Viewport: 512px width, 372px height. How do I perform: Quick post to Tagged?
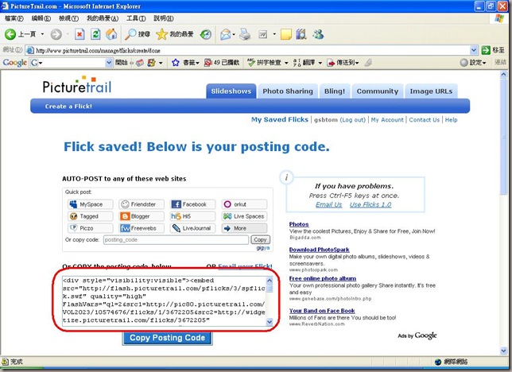91,216
